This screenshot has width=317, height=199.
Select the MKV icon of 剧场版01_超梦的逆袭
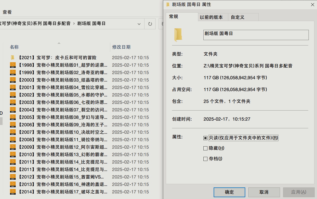click(13, 65)
